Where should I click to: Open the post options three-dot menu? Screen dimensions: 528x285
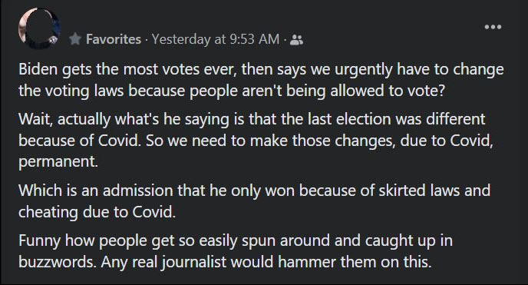[x=493, y=27]
